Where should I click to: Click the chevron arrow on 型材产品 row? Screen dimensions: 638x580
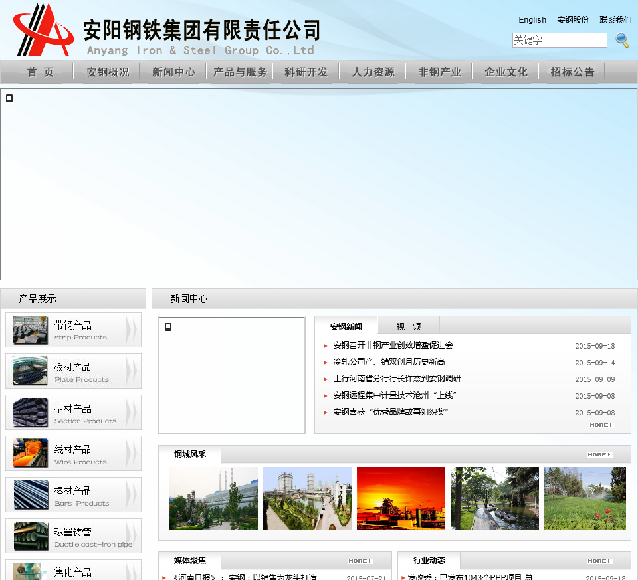(x=131, y=412)
